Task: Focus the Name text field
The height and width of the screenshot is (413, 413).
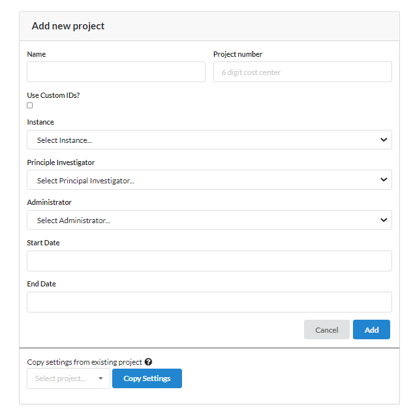Action: point(116,72)
